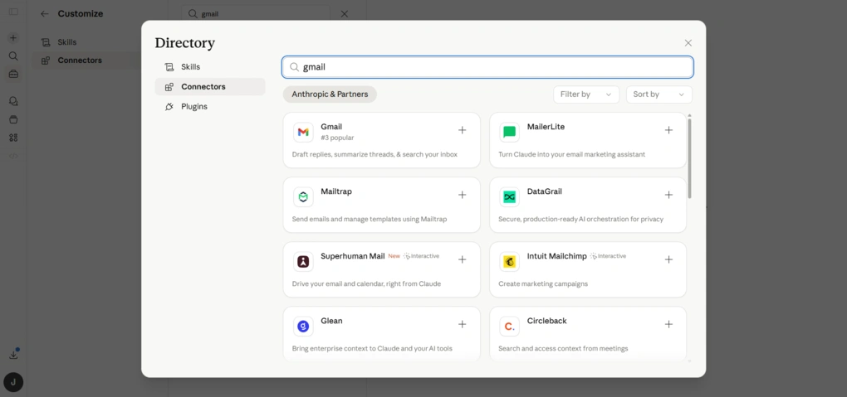The height and width of the screenshot is (397, 847).
Task: Click 'Send emails and manage templates using Mailtrap'
Action: pyautogui.click(x=370, y=219)
